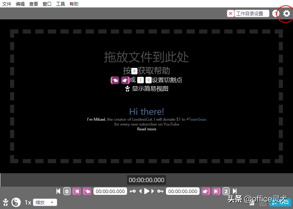
Task: Set cut end with pink right hand button
Action: point(206,191)
